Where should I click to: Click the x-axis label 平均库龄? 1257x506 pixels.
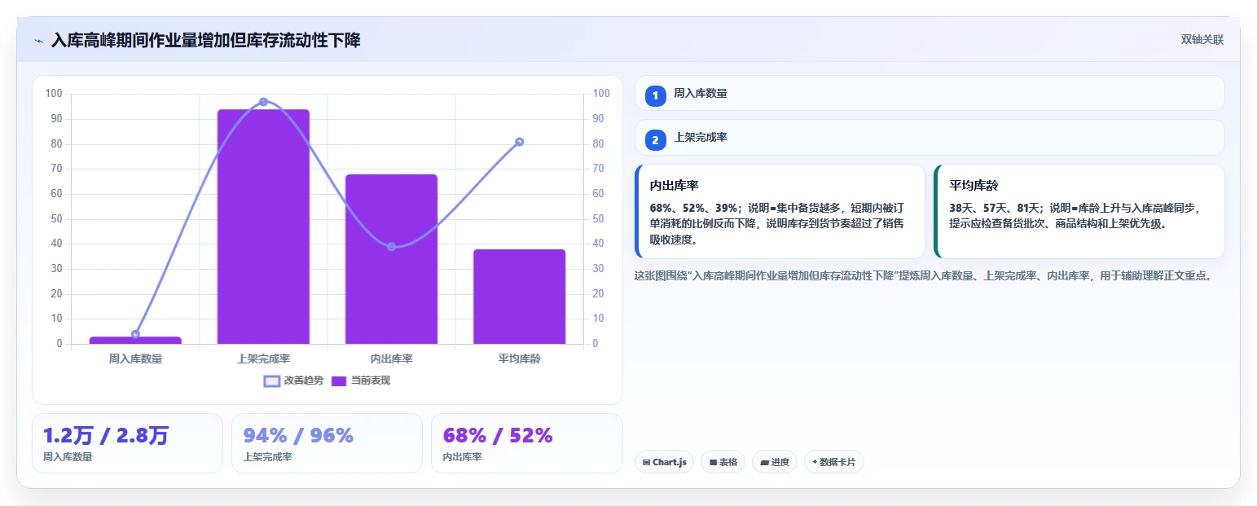(x=519, y=359)
